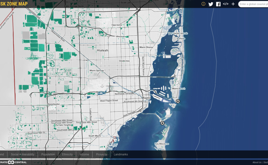Screen dimensions: 268x165
Task: Switch to the Population tab
Action: [x=48, y=154]
